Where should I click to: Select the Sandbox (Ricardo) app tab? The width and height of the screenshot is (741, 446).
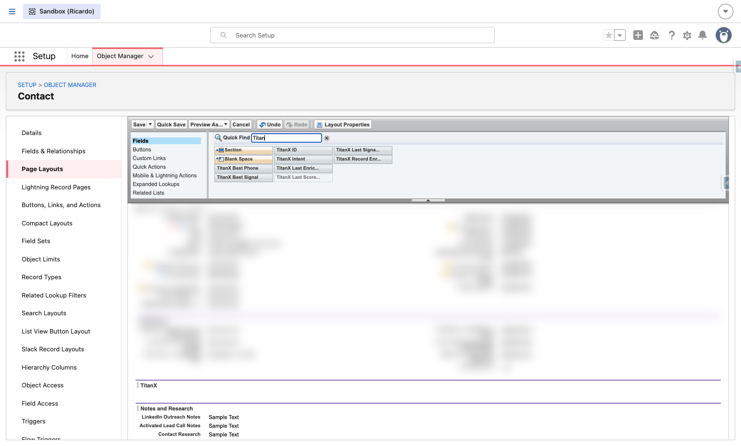[x=62, y=12]
